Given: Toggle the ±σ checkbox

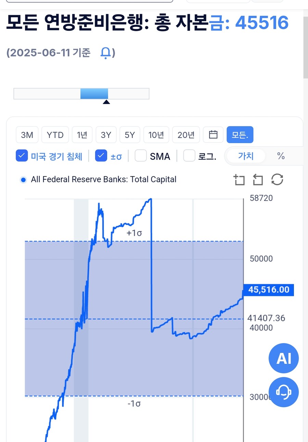Looking at the screenshot, I should click(101, 156).
